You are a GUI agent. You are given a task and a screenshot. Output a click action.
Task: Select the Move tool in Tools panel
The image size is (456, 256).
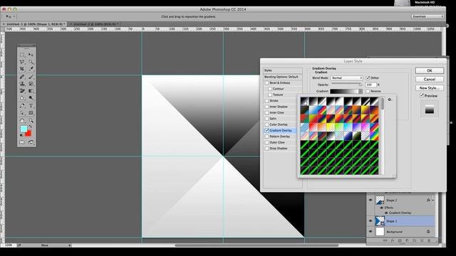pyautogui.click(x=31, y=55)
